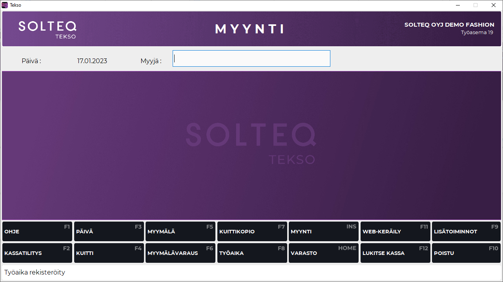503x282 pixels.
Task: Select MYYMÄLÄVARAUS (F6) store reservation
Action: pos(180,253)
